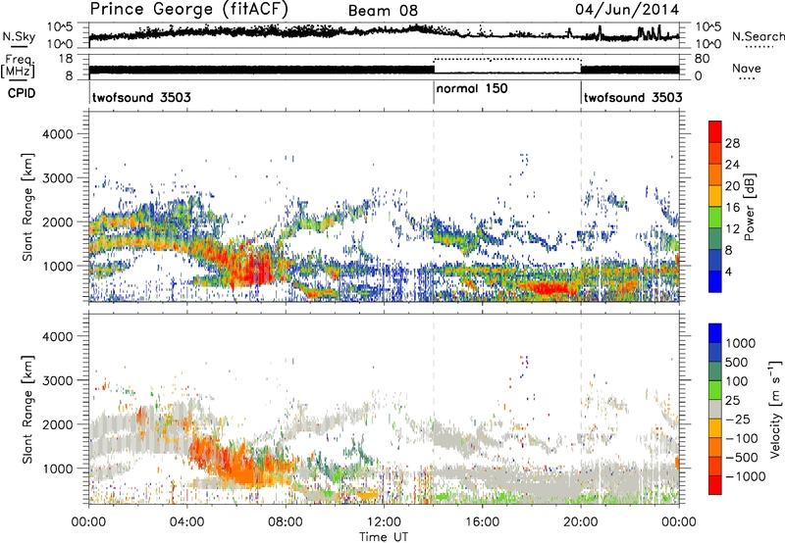Click 'Slant Range [km]' label of velocity panel

pos(27,410)
